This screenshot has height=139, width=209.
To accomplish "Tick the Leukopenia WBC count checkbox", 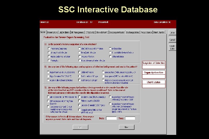I will (103, 76).
